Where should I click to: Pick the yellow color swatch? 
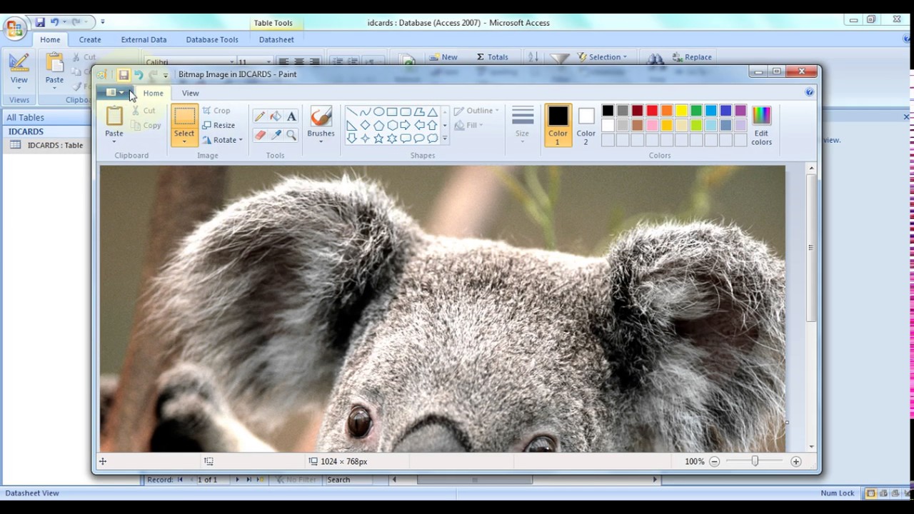(x=681, y=111)
